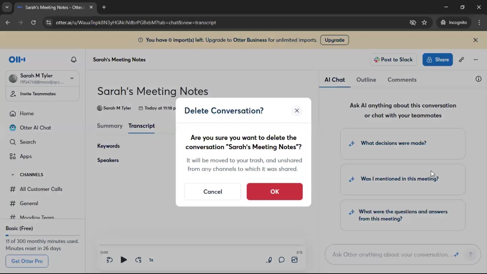The width and height of the screenshot is (487, 274).
Task: Click Get Otter Pro button
Action: (27, 261)
